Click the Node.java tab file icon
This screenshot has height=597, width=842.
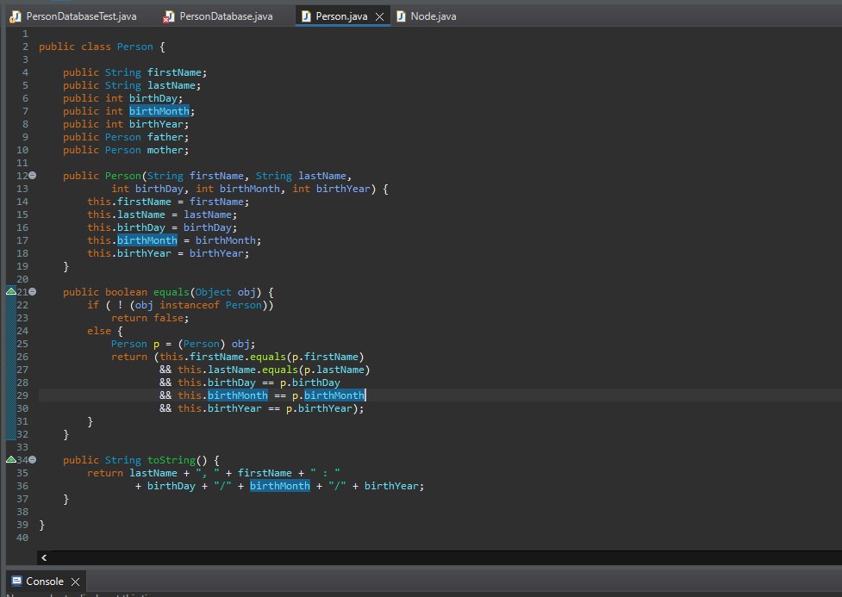click(401, 16)
